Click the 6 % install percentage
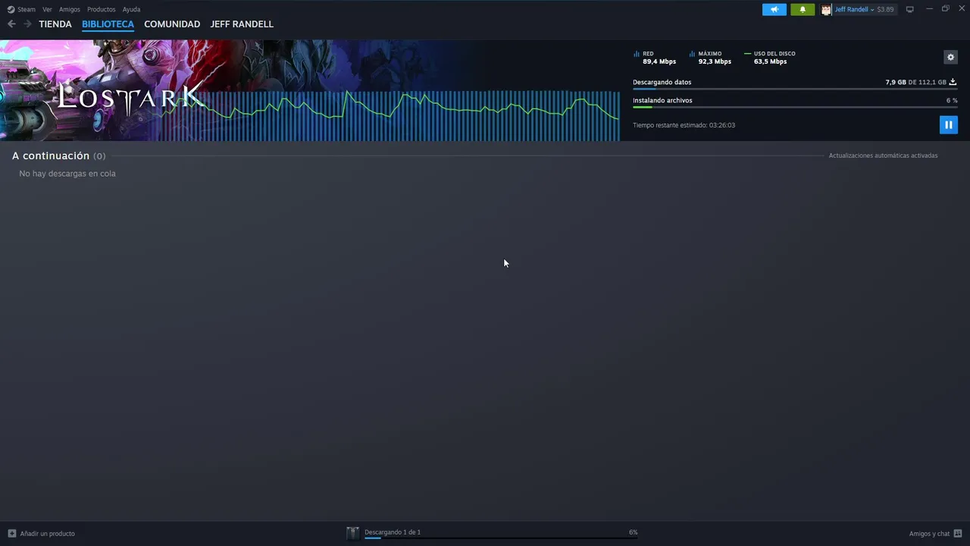Image resolution: width=970 pixels, height=546 pixels. click(952, 100)
